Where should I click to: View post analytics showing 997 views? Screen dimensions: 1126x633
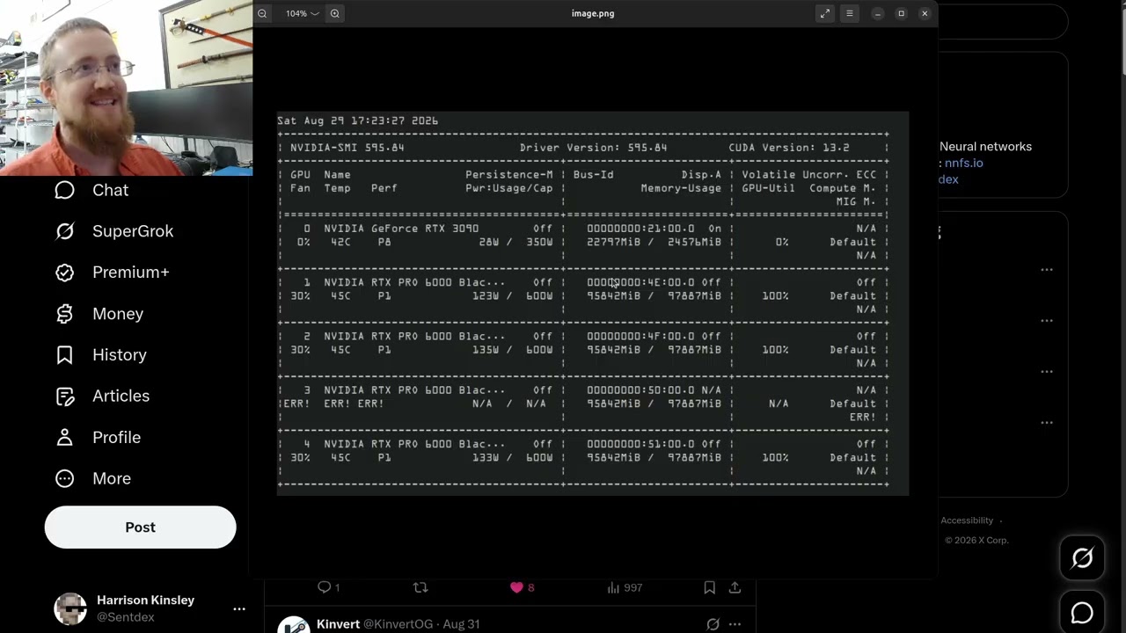625,587
